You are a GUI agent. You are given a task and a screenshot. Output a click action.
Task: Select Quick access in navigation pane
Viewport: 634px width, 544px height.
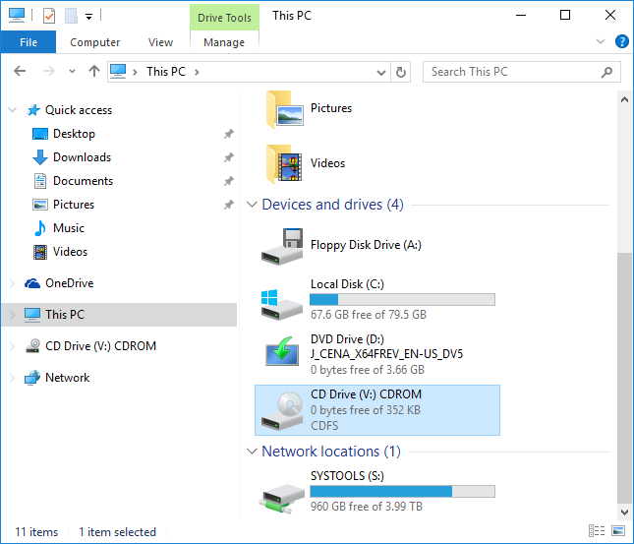click(x=79, y=110)
